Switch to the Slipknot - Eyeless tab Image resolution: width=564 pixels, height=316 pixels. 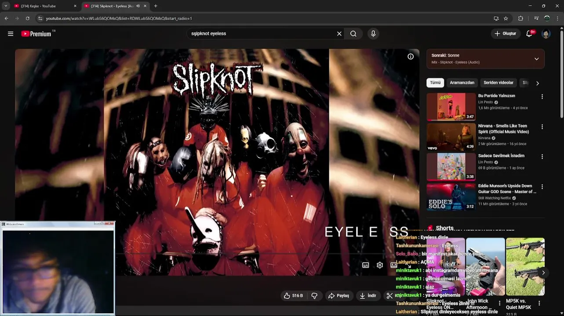click(115, 6)
